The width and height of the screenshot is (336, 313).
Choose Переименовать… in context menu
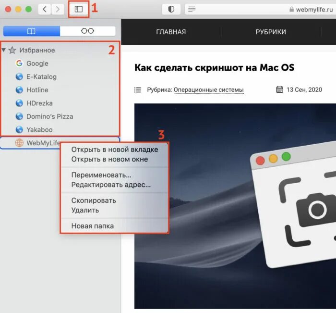tap(114, 175)
